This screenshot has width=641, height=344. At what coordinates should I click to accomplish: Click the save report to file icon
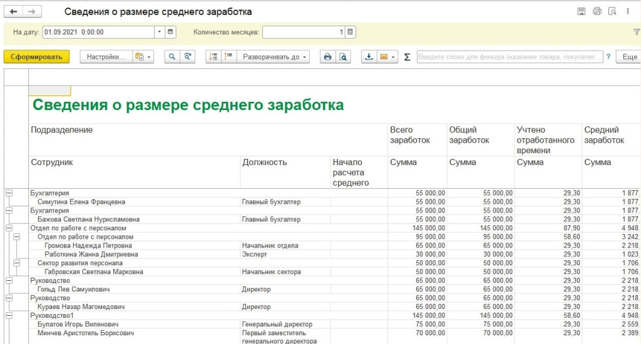[x=369, y=57]
